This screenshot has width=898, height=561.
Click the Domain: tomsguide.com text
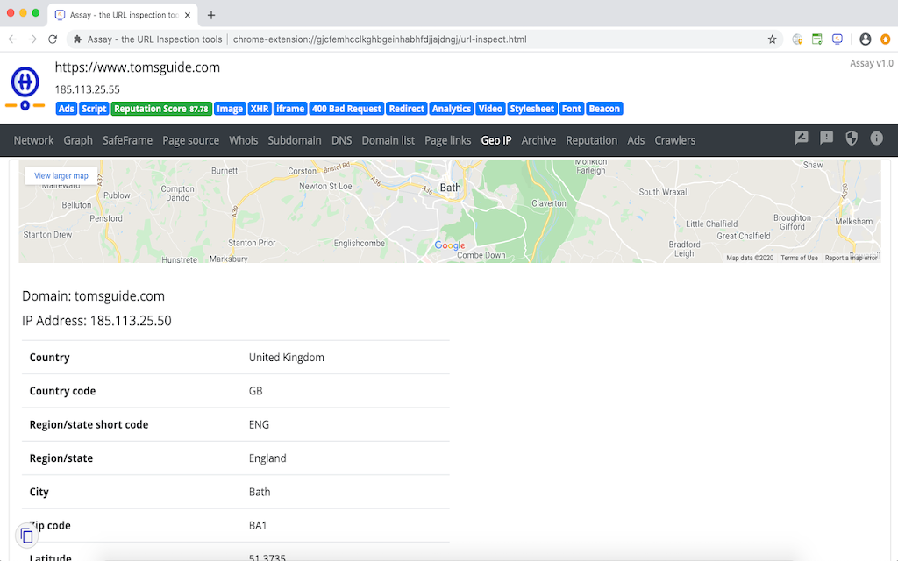coord(93,296)
